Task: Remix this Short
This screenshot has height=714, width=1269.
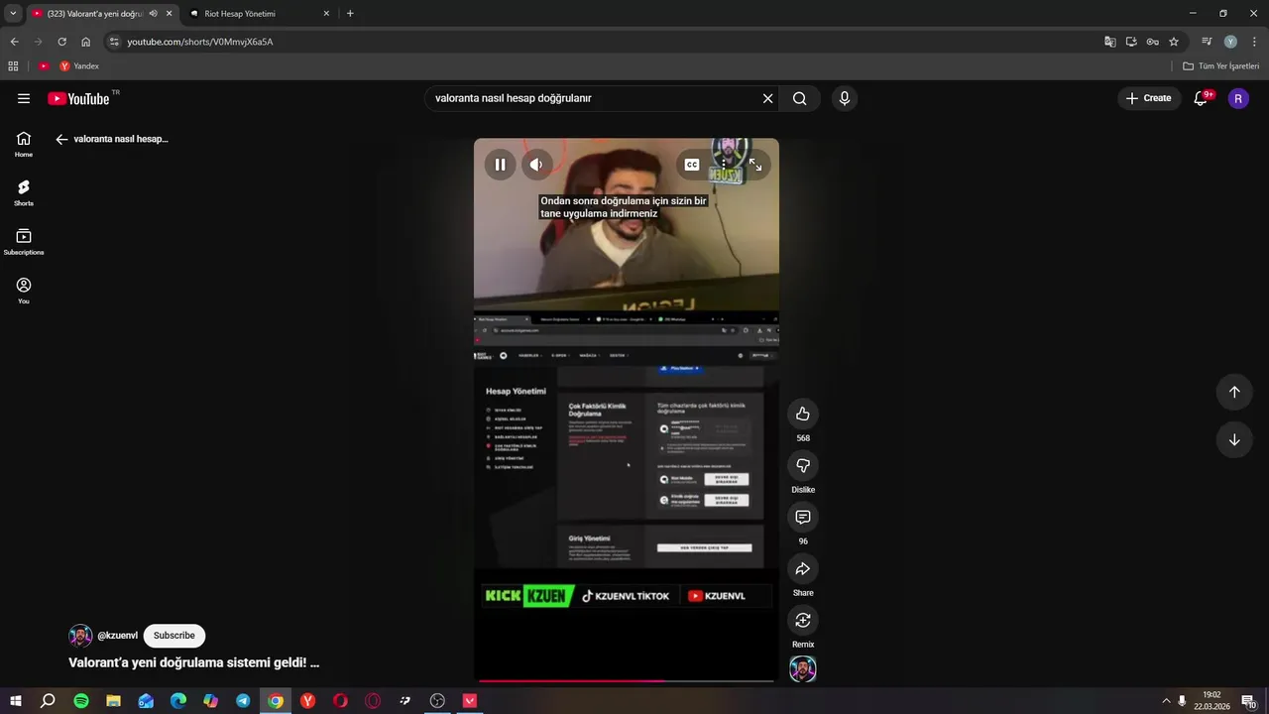Action: (803, 620)
